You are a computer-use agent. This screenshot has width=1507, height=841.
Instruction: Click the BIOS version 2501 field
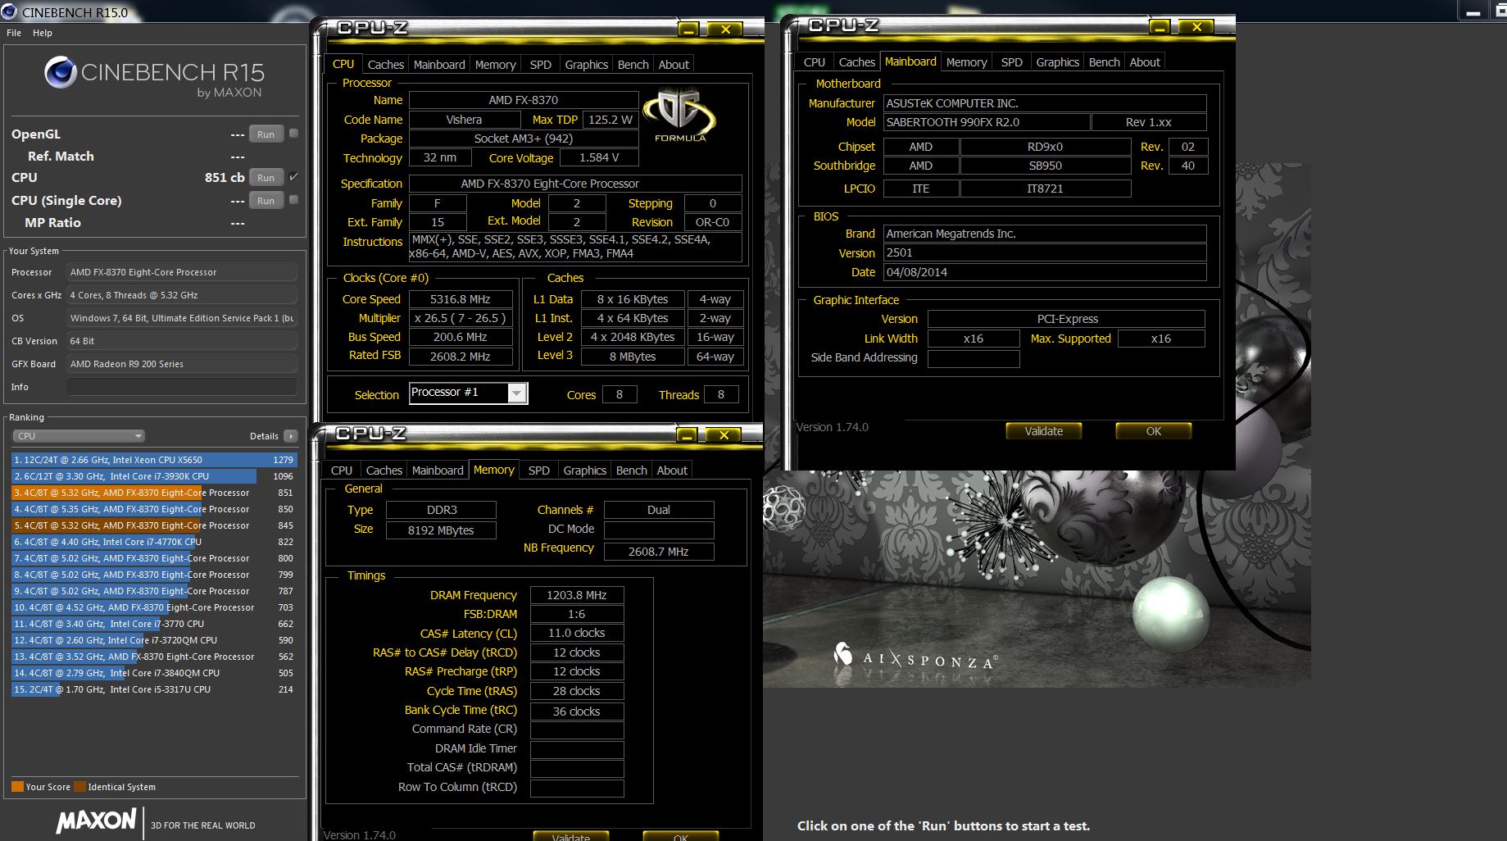1045,253
